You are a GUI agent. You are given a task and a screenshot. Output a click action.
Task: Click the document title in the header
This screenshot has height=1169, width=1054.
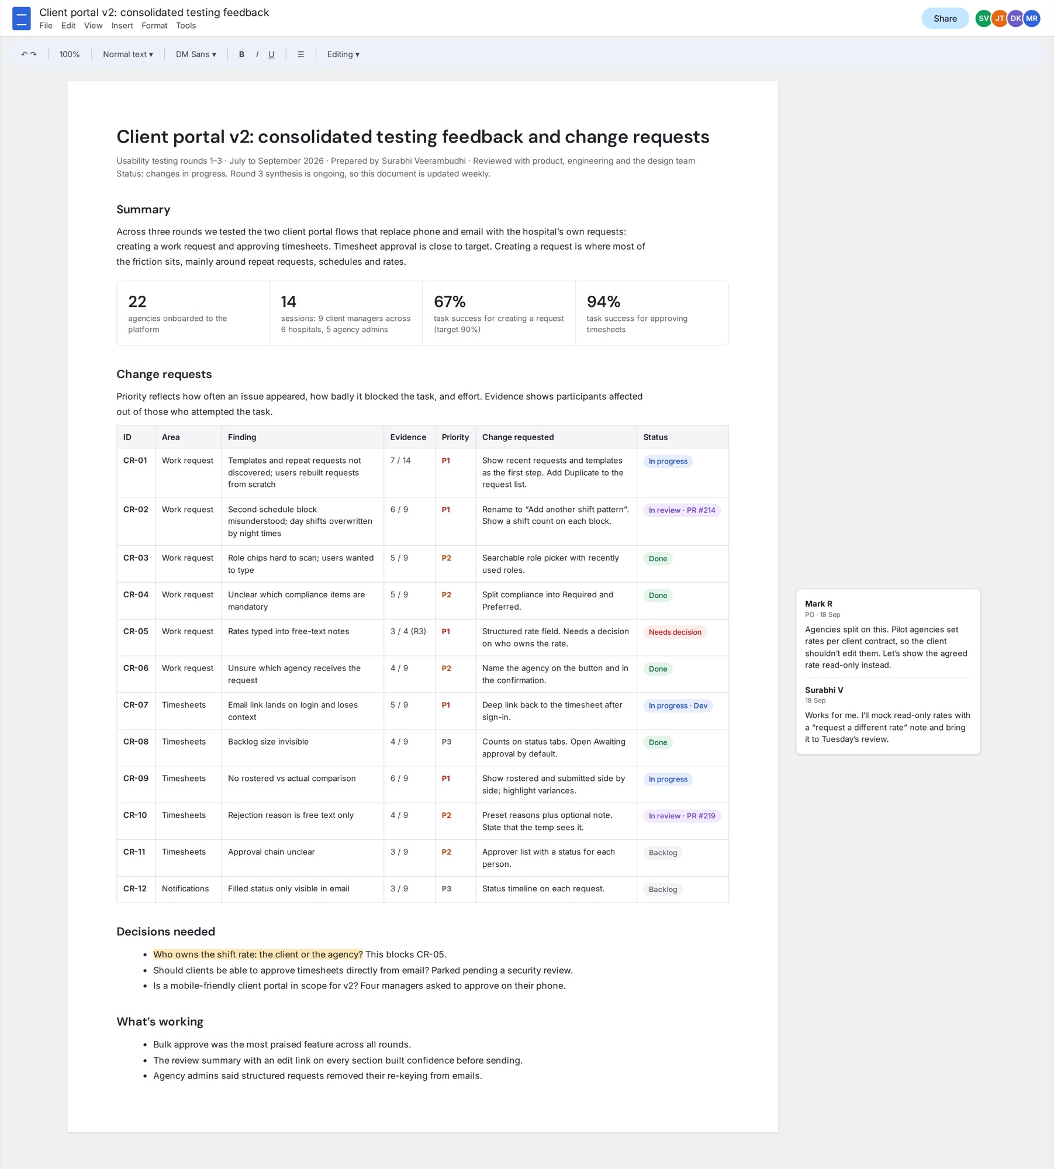154,12
